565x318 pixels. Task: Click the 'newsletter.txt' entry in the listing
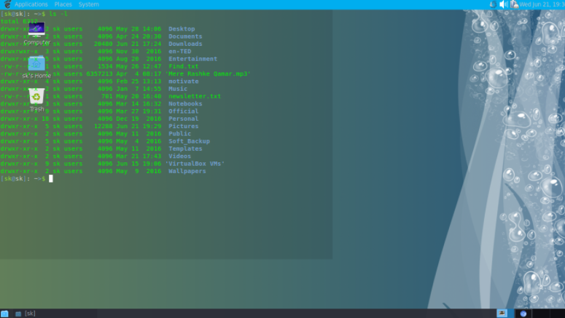pos(195,96)
